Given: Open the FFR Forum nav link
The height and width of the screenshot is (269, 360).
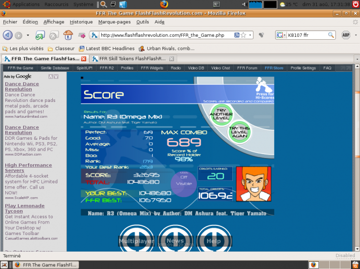Looking at the screenshot, I should (247, 68).
